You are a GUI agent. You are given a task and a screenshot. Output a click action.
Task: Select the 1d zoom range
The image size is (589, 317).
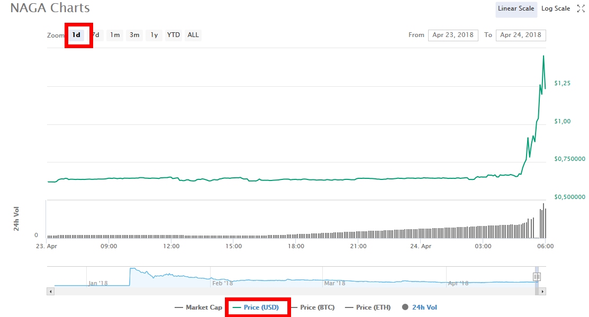pos(76,35)
